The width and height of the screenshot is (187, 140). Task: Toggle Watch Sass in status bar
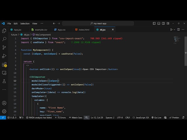tap(76, 118)
